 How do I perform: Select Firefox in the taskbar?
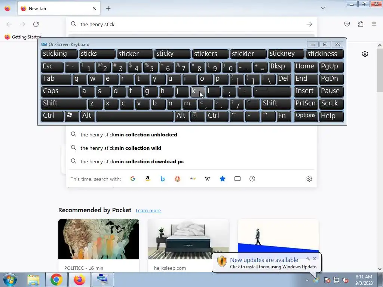click(x=79, y=280)
